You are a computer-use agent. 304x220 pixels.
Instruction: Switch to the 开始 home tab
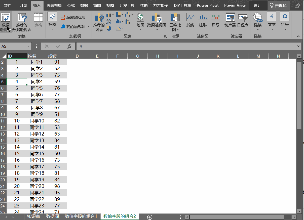coord(24,6)
